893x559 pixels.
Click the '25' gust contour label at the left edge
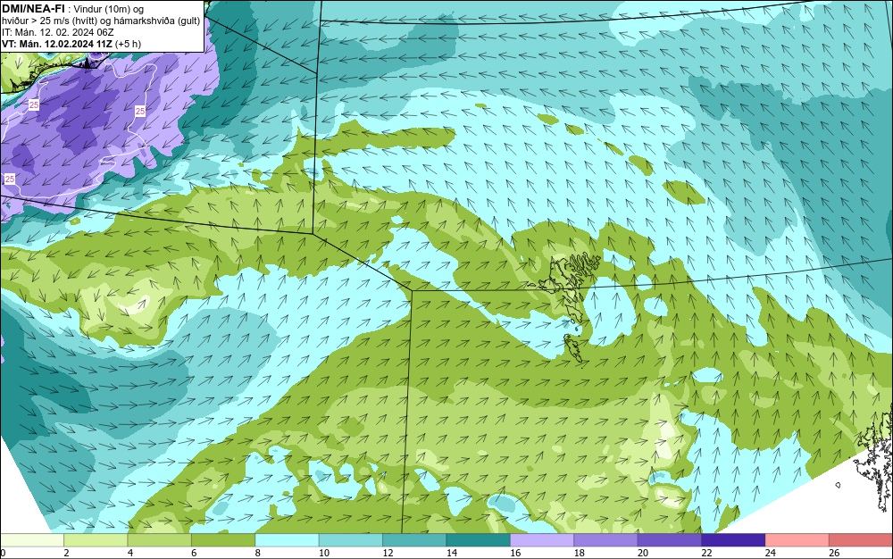(9, 179)
